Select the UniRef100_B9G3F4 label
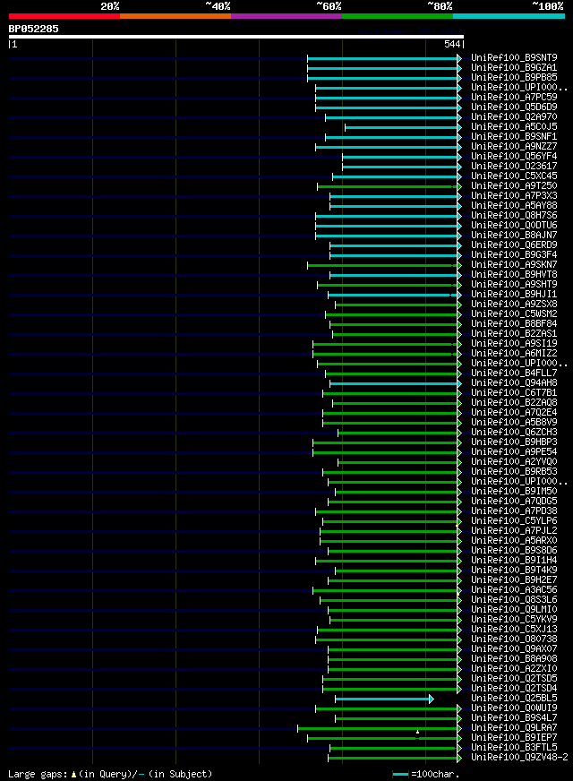Screen dimensions: 573x781 (514, 255)
